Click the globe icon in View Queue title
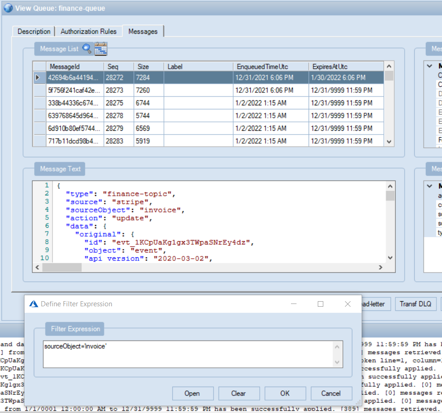 pos(8,8)
